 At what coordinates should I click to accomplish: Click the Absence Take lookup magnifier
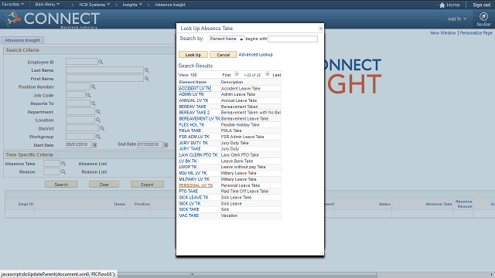63,164
